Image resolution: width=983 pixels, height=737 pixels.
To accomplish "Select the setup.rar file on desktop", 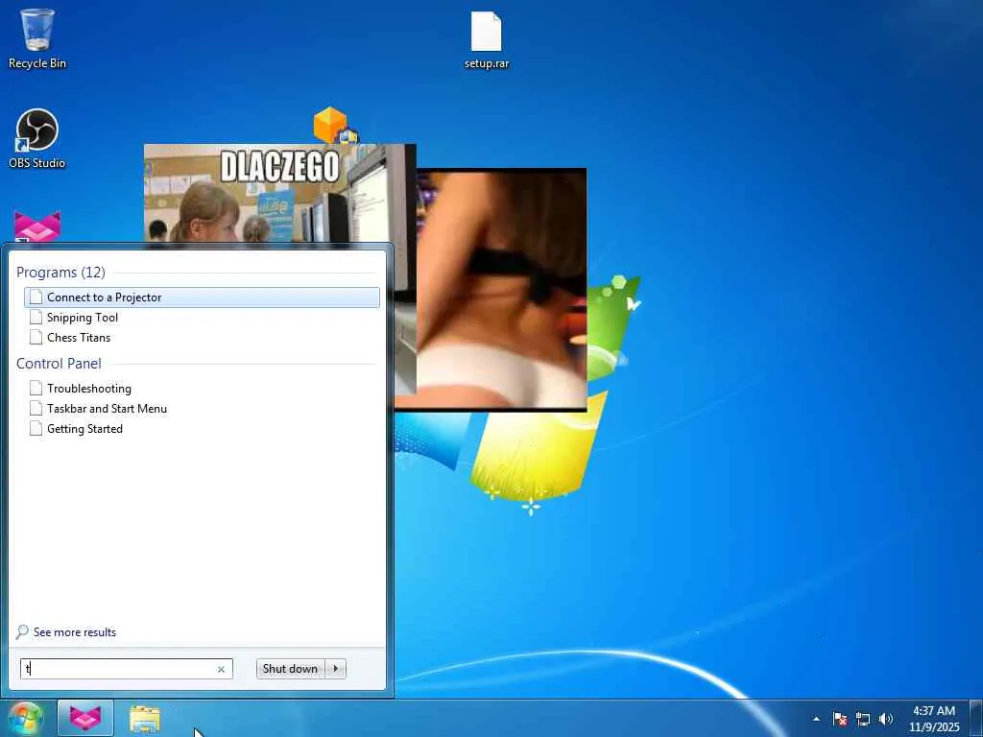I will pyautogui.click(x=487, y=40).
